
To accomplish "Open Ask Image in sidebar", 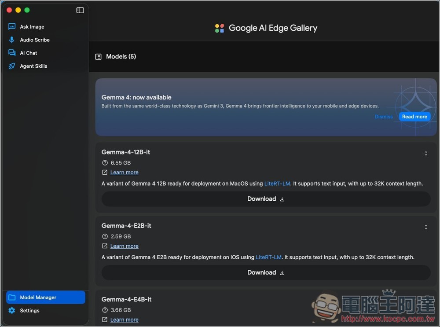I will (x=45, y=27).
